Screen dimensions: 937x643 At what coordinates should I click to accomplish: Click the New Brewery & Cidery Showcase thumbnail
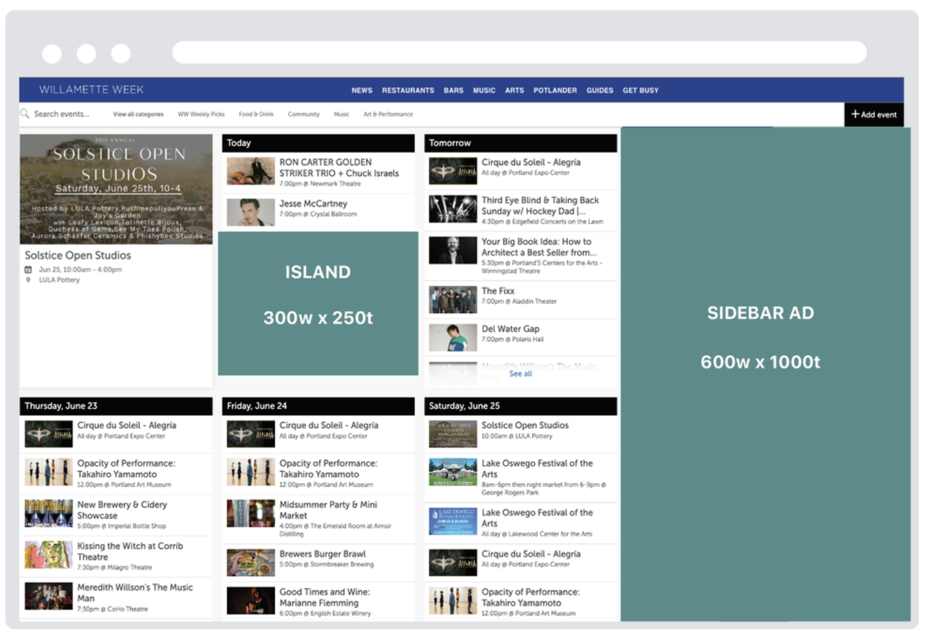(49, 513)
